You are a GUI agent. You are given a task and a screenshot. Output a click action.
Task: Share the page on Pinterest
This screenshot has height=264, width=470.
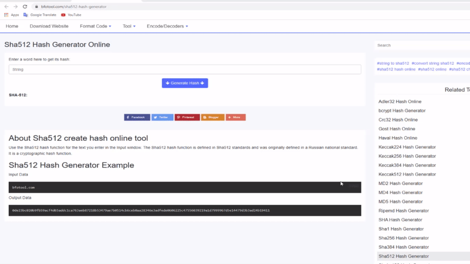point(187,117)
